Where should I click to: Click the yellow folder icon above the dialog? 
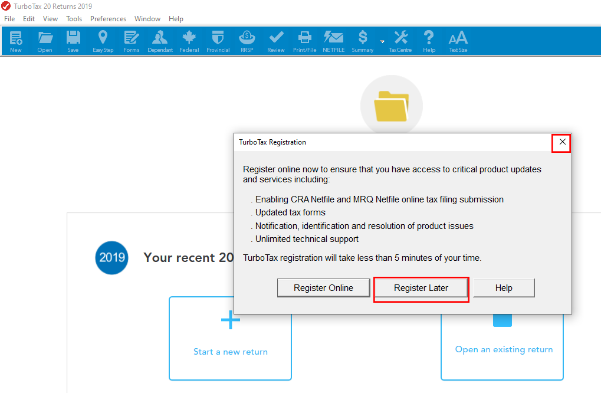(x=392, y=106)
